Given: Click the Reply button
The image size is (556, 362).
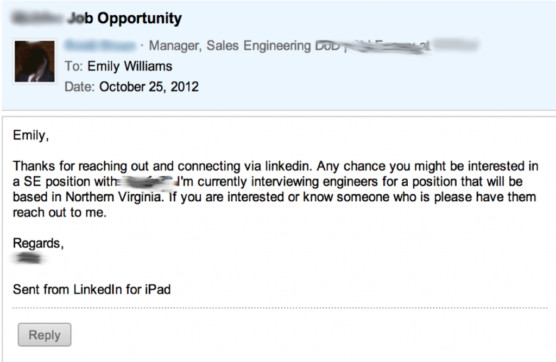Looking at the screenshot, I should pyautogui.click(x=45, y=335).
